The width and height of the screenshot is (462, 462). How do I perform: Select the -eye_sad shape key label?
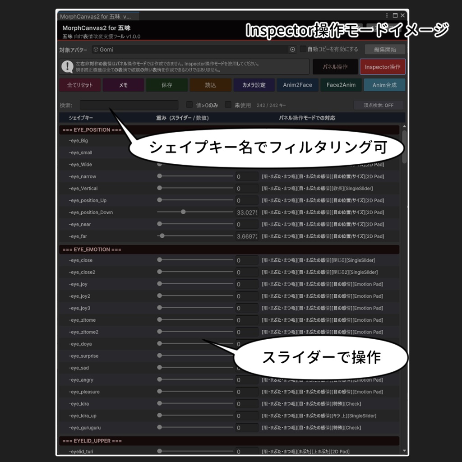pyautogui.click(x=79, y=368)
